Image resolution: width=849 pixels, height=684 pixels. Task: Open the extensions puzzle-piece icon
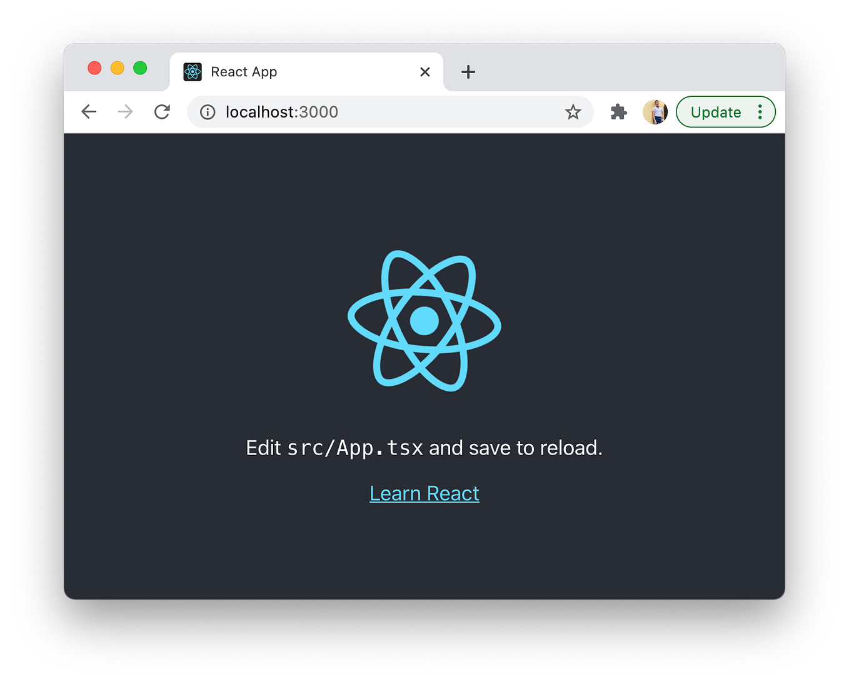click(618, 112)
